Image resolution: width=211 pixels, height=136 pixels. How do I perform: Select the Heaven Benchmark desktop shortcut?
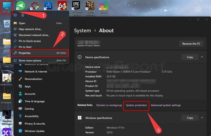tap(90, 8)
